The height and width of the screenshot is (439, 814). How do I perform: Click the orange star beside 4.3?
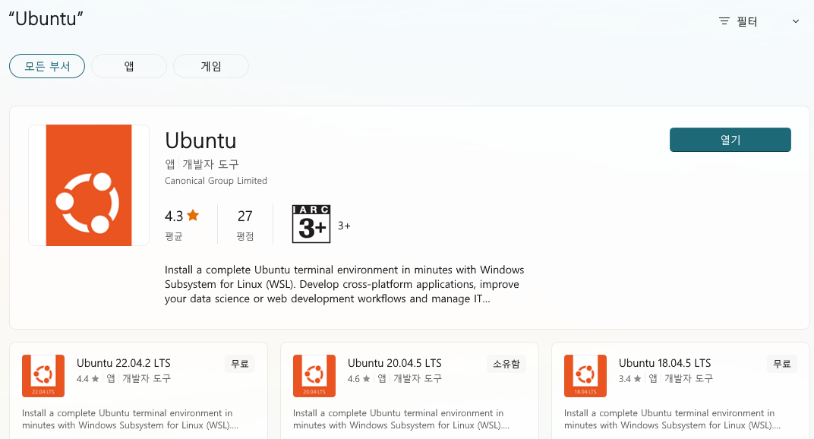pos(193,215)
